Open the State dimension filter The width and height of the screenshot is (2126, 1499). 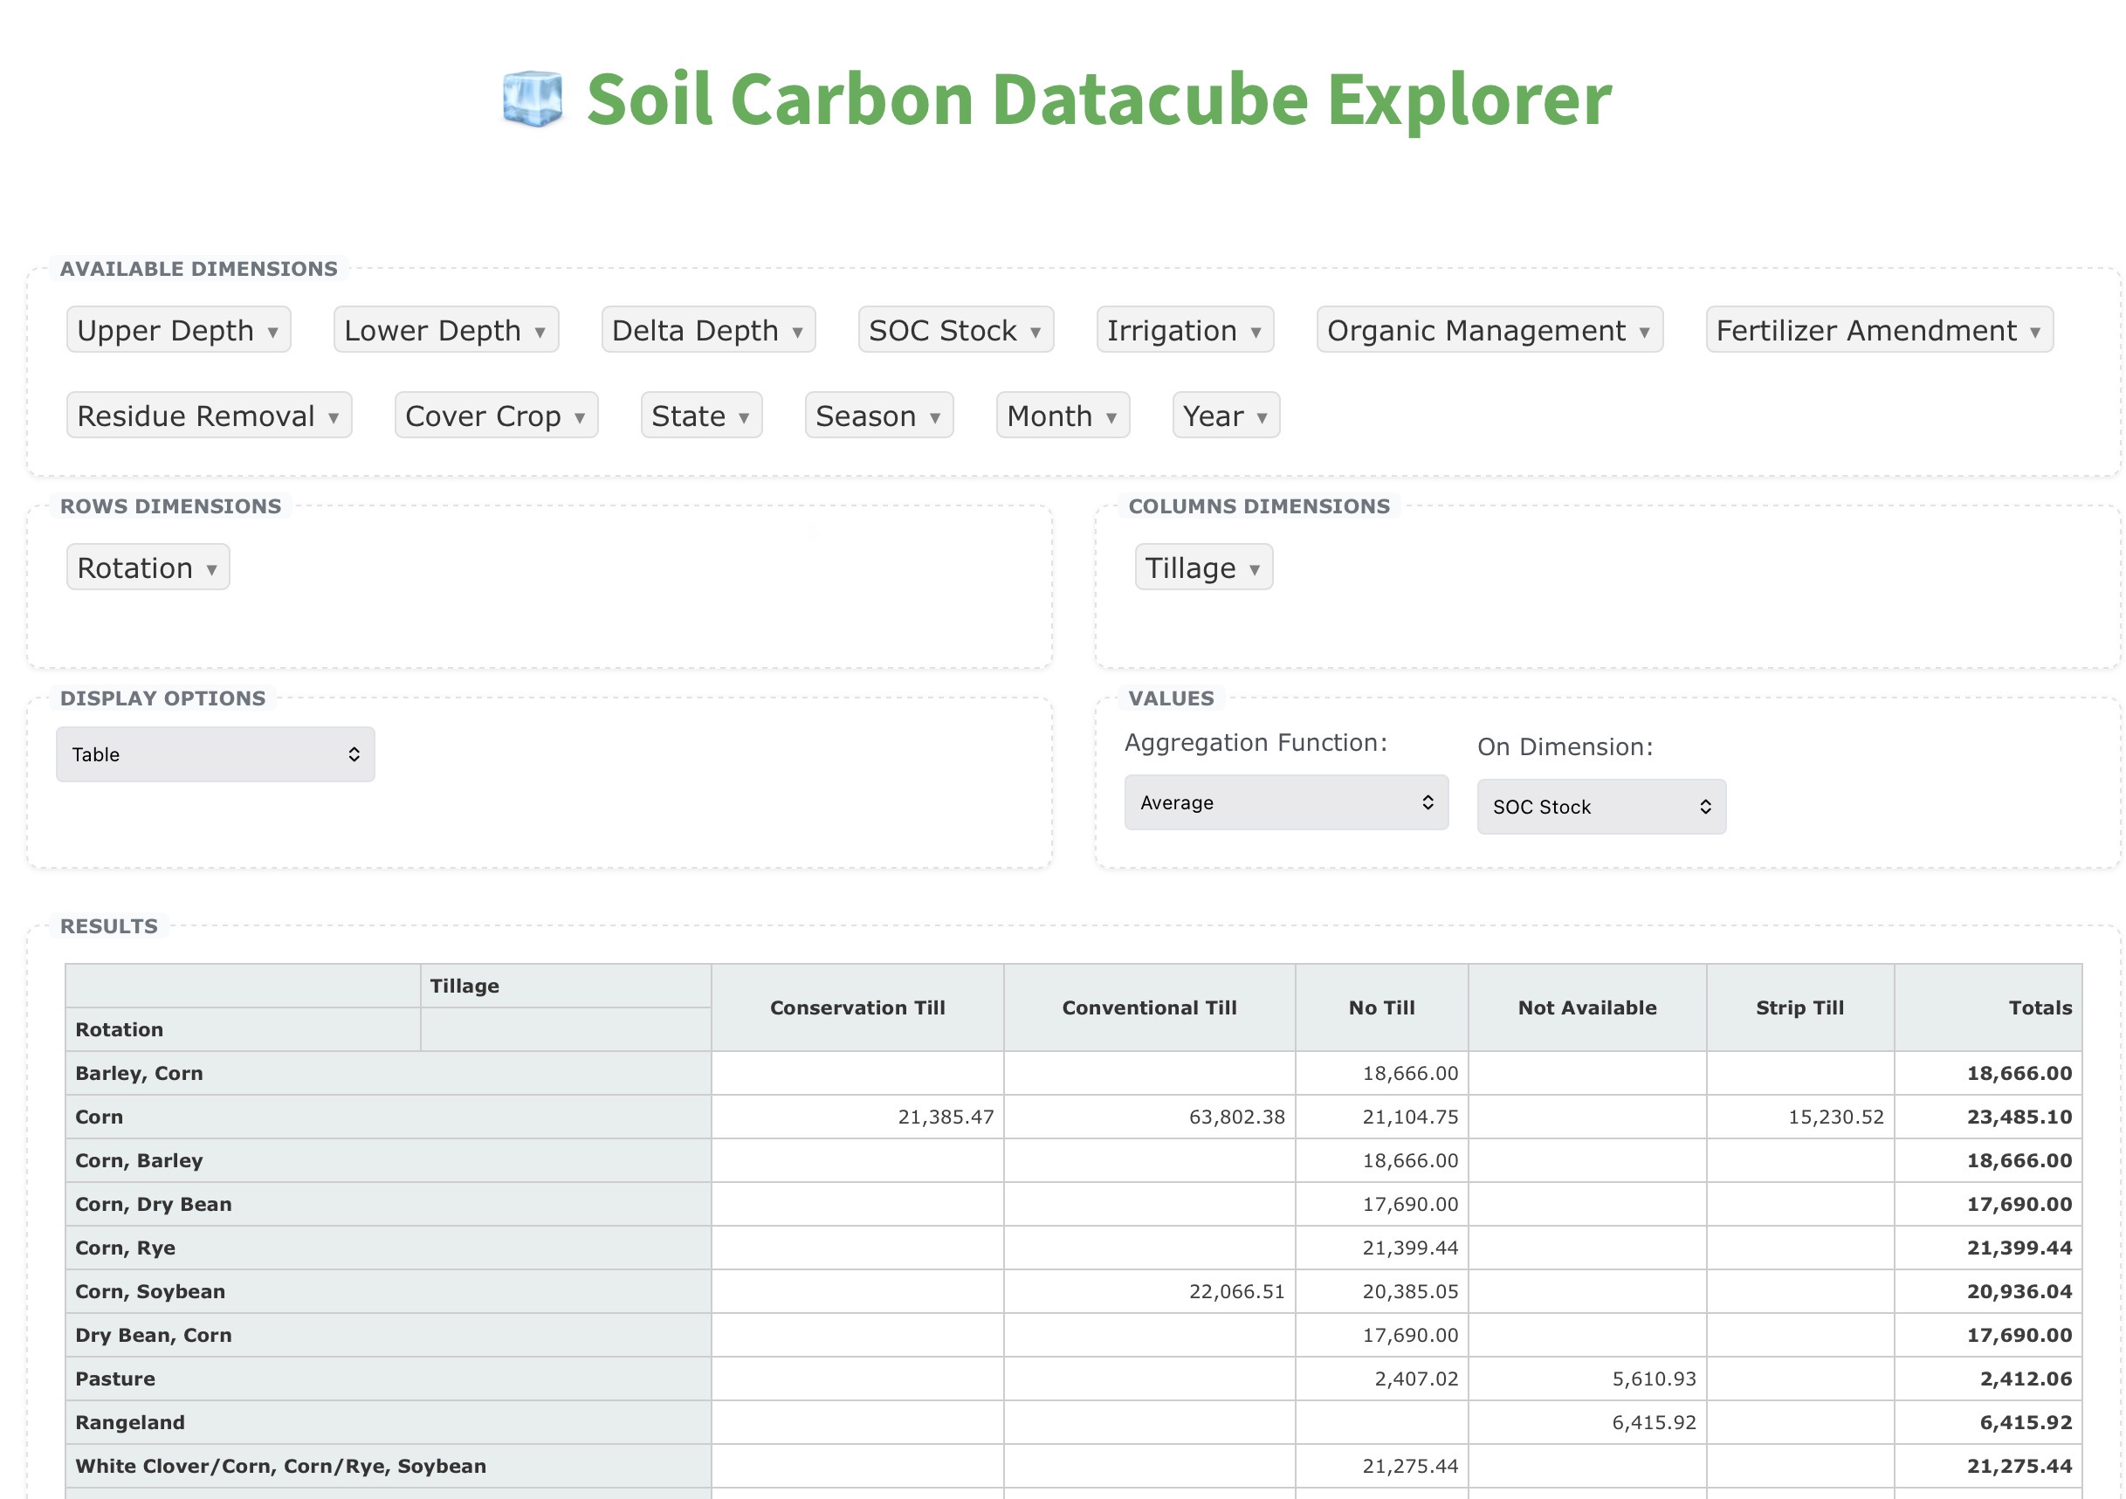(744, 417)
